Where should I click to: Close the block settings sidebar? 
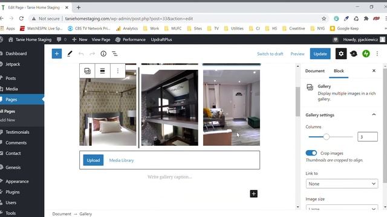(374, 71)
